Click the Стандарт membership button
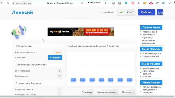The image size is (175, 98). tap(55, 57)
